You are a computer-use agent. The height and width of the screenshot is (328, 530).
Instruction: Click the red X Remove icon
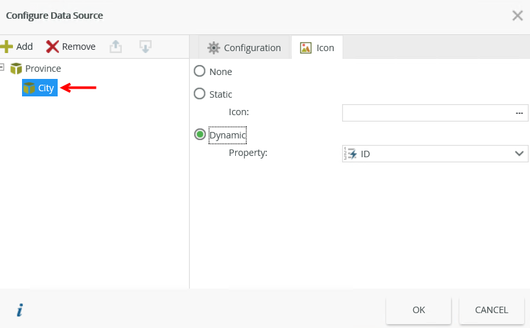[52, 47]
